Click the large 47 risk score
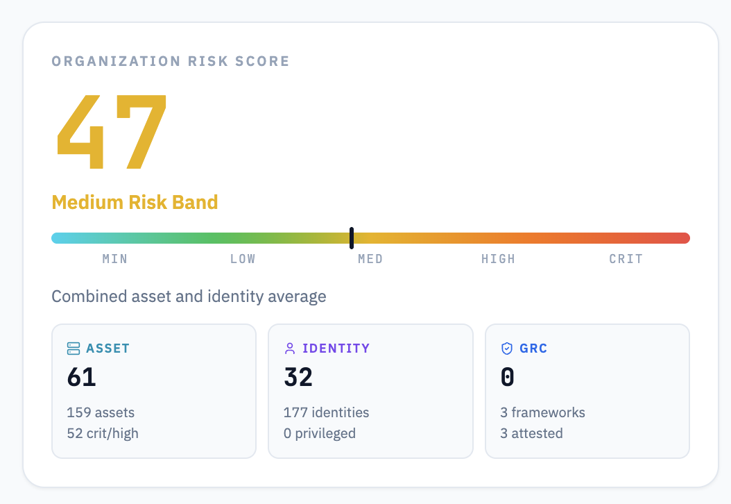The width and height of the screenshot is (731, 504). click(112, 132)
